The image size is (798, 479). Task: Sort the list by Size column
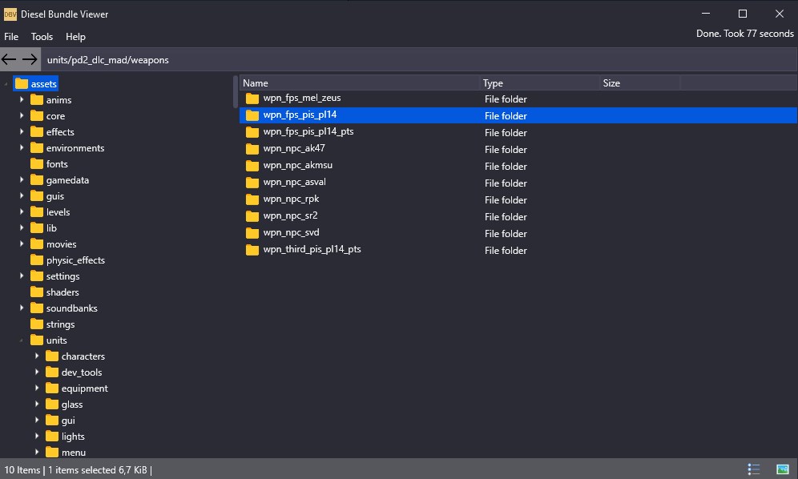639,83
